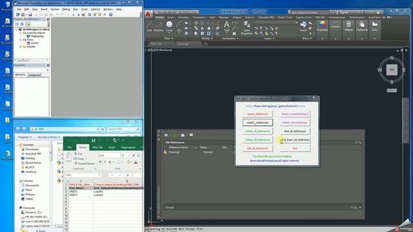Select the Arc tool in AutoCAD ribbon
The width and height of the screenshot is (413, 232).
tap(179, 26)
